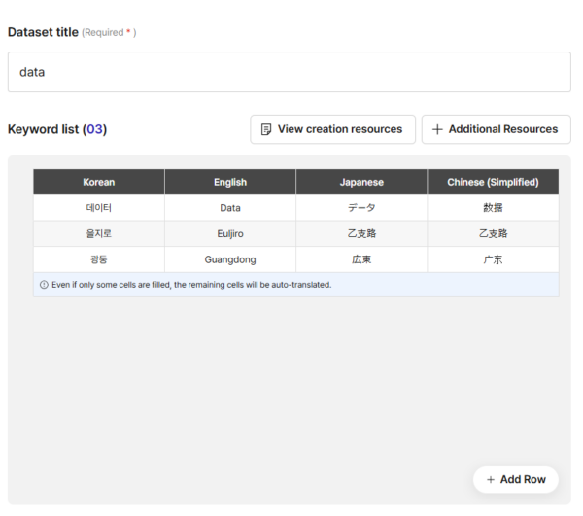
Task: Select the Japanese column header
Action: tap(361, 182)
